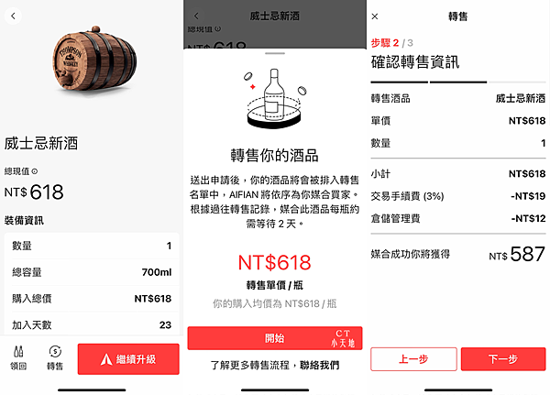Tap the 倉儲管理費 row

tap(458, 218)
